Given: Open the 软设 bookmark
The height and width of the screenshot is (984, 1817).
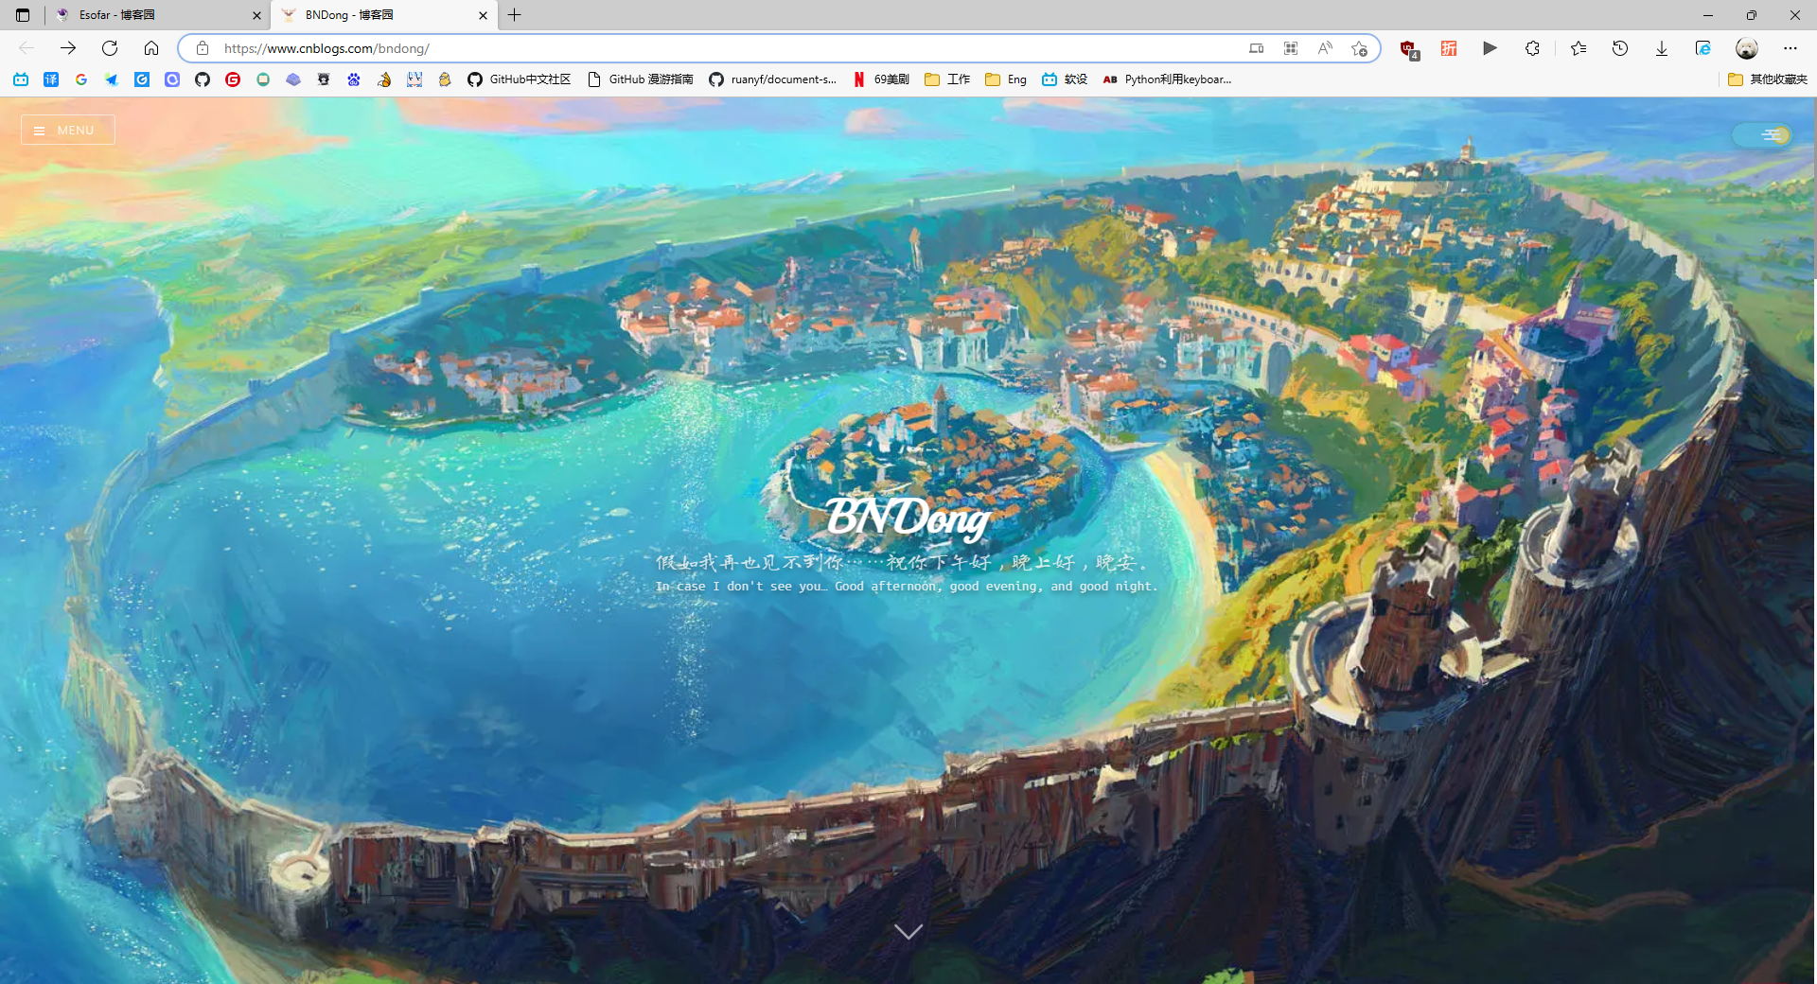Looking at the screenshot, I should [1065, 79].
